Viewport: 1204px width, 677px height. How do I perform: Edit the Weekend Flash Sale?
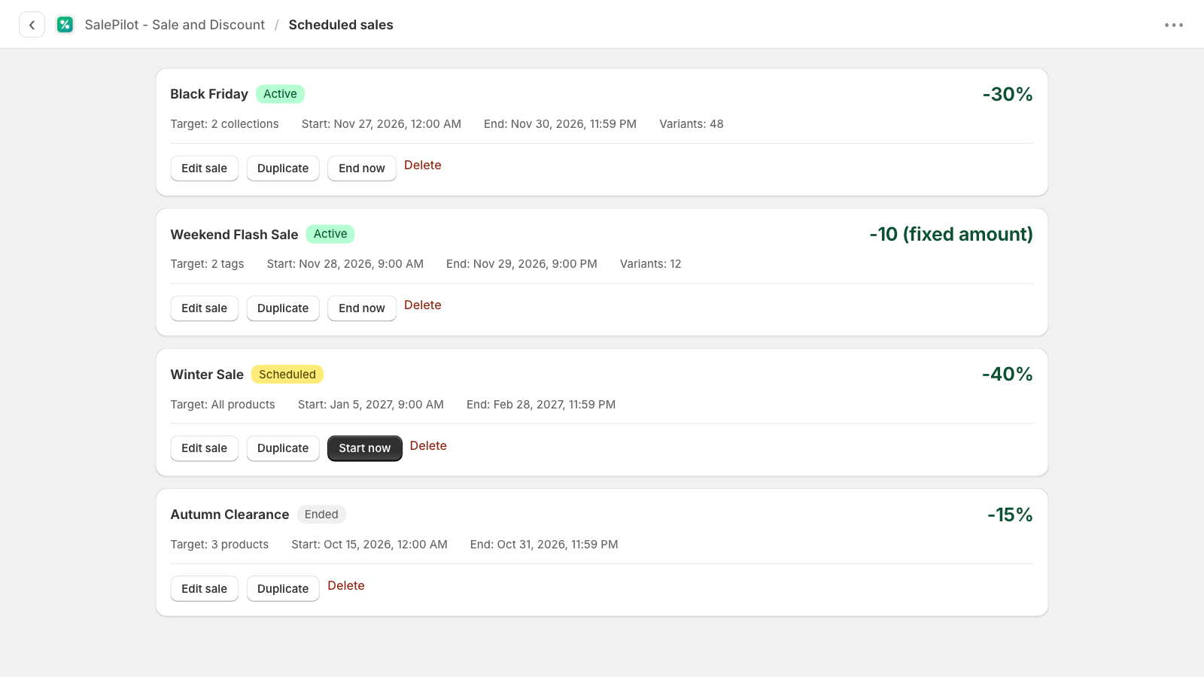[x=204, y=308]
